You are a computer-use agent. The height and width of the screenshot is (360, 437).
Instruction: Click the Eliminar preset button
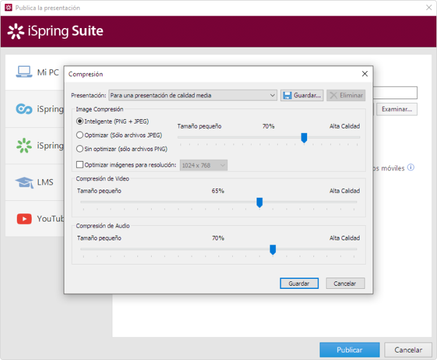346,95
